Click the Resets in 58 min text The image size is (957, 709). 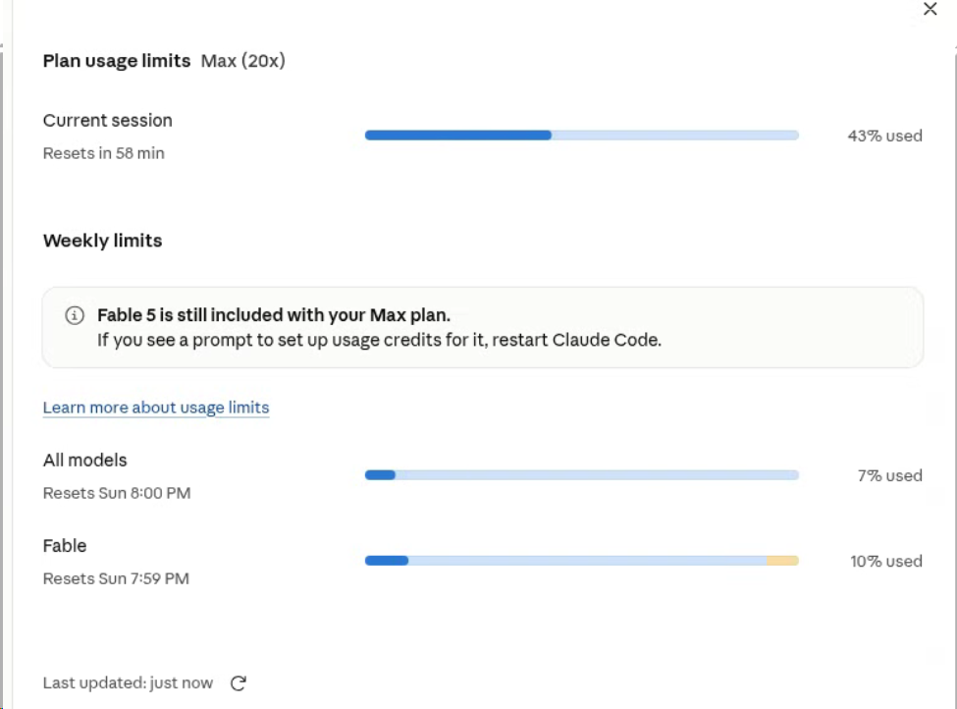(104, 153)
